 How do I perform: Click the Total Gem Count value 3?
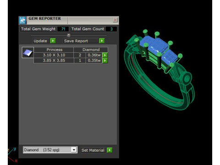(111, 29)
